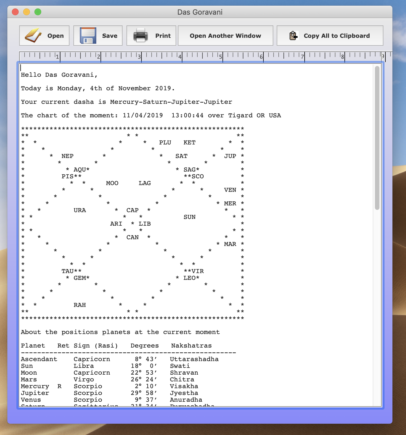Click the current dasha text line
Screen dimensions: 406x435
point(126,102)
